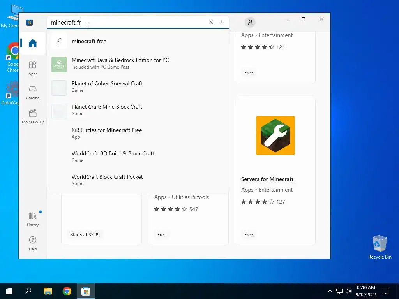Select the 'minecraft free' search suggestion
Screen dimensions: 399x299
click(138, 41)
